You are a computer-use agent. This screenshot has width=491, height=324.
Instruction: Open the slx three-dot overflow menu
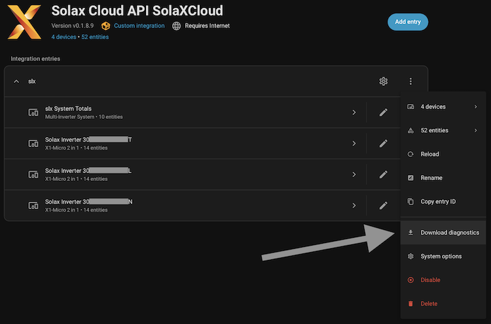pos(410,81)
